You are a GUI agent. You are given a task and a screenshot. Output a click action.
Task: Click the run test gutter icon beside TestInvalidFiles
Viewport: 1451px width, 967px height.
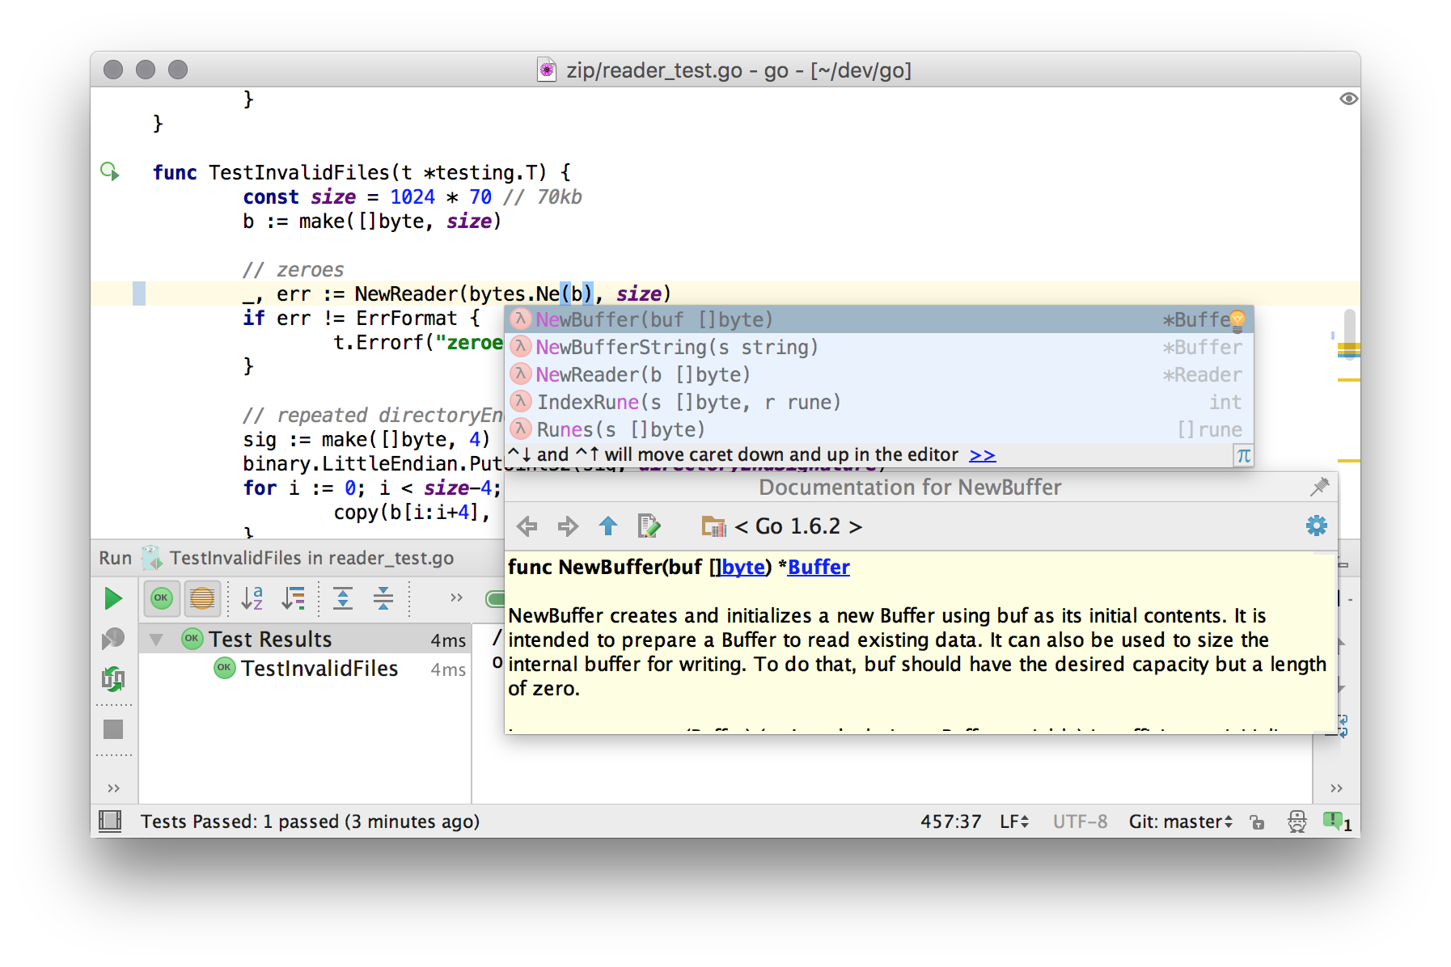109,171
